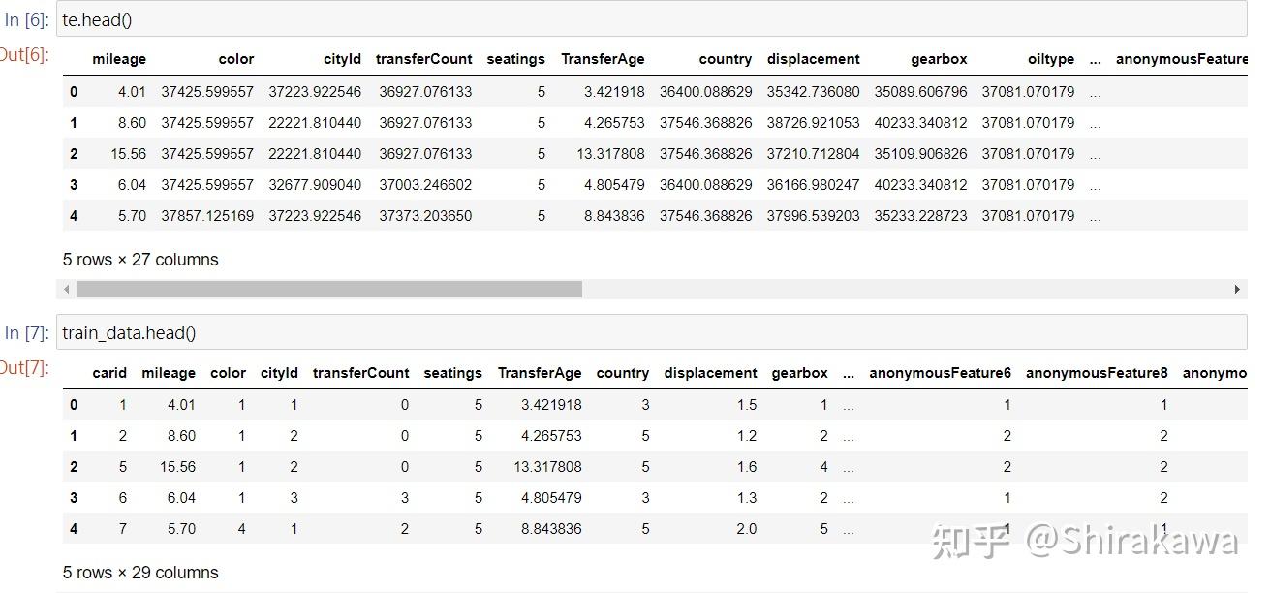This screenshot has width=1271, height=593.
Task: Select displacement value 1.5 in train_data
Action: (746, 405)
